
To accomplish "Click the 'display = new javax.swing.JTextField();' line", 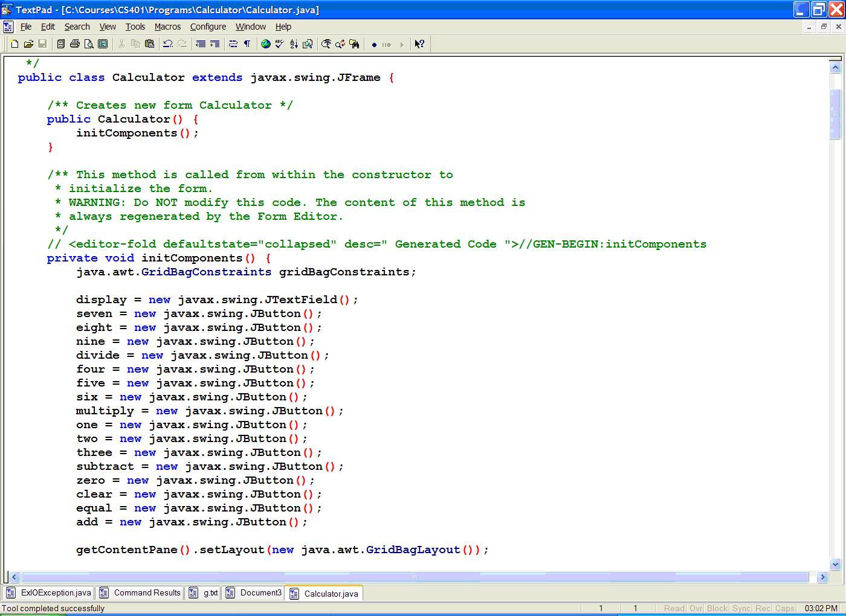I will (217, 300).
